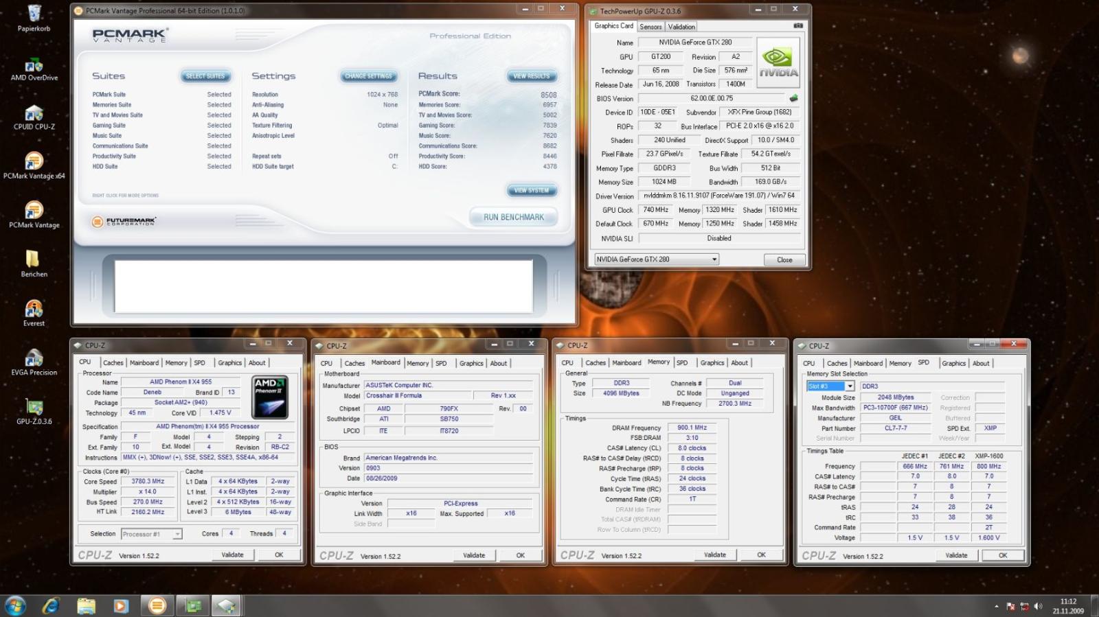The width and height of the screenshot is (1099, 617).
Task: Open the Windows Start menu orb
Action: 15,605
